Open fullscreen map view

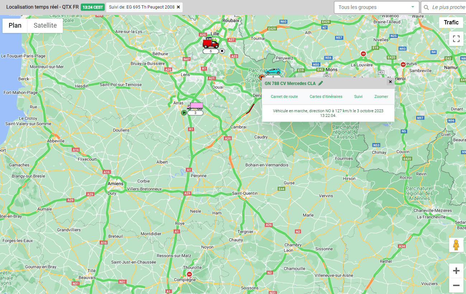(456, 39)
